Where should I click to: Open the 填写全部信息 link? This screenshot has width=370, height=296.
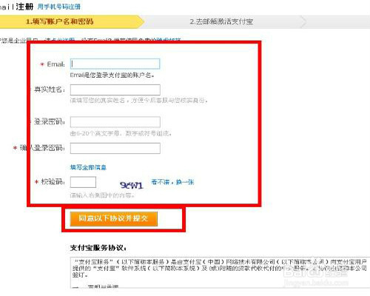tap(88, 167)
